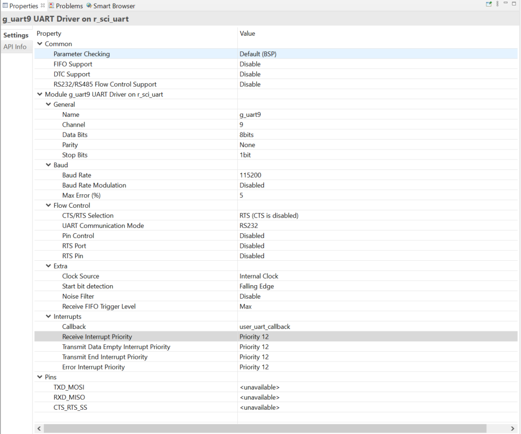Change the Parity value None

point(247,145)
